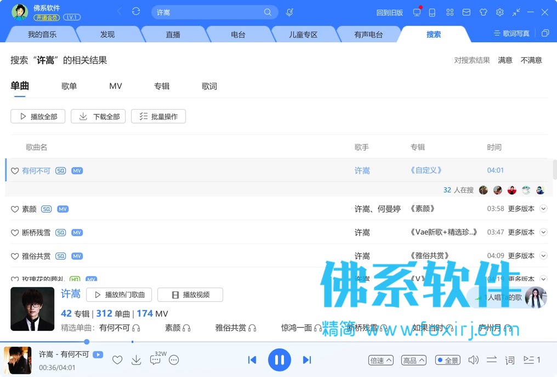Favorite the song 雅俗共赏 in the list

click(x=15, y=256)
